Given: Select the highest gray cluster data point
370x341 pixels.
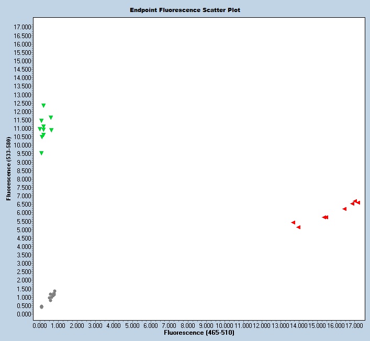Looking at the screenshot, I should pyautogui.click(x=54, y=291).
